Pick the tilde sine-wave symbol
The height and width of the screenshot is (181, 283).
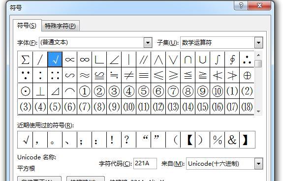click(x=70, y=75)
